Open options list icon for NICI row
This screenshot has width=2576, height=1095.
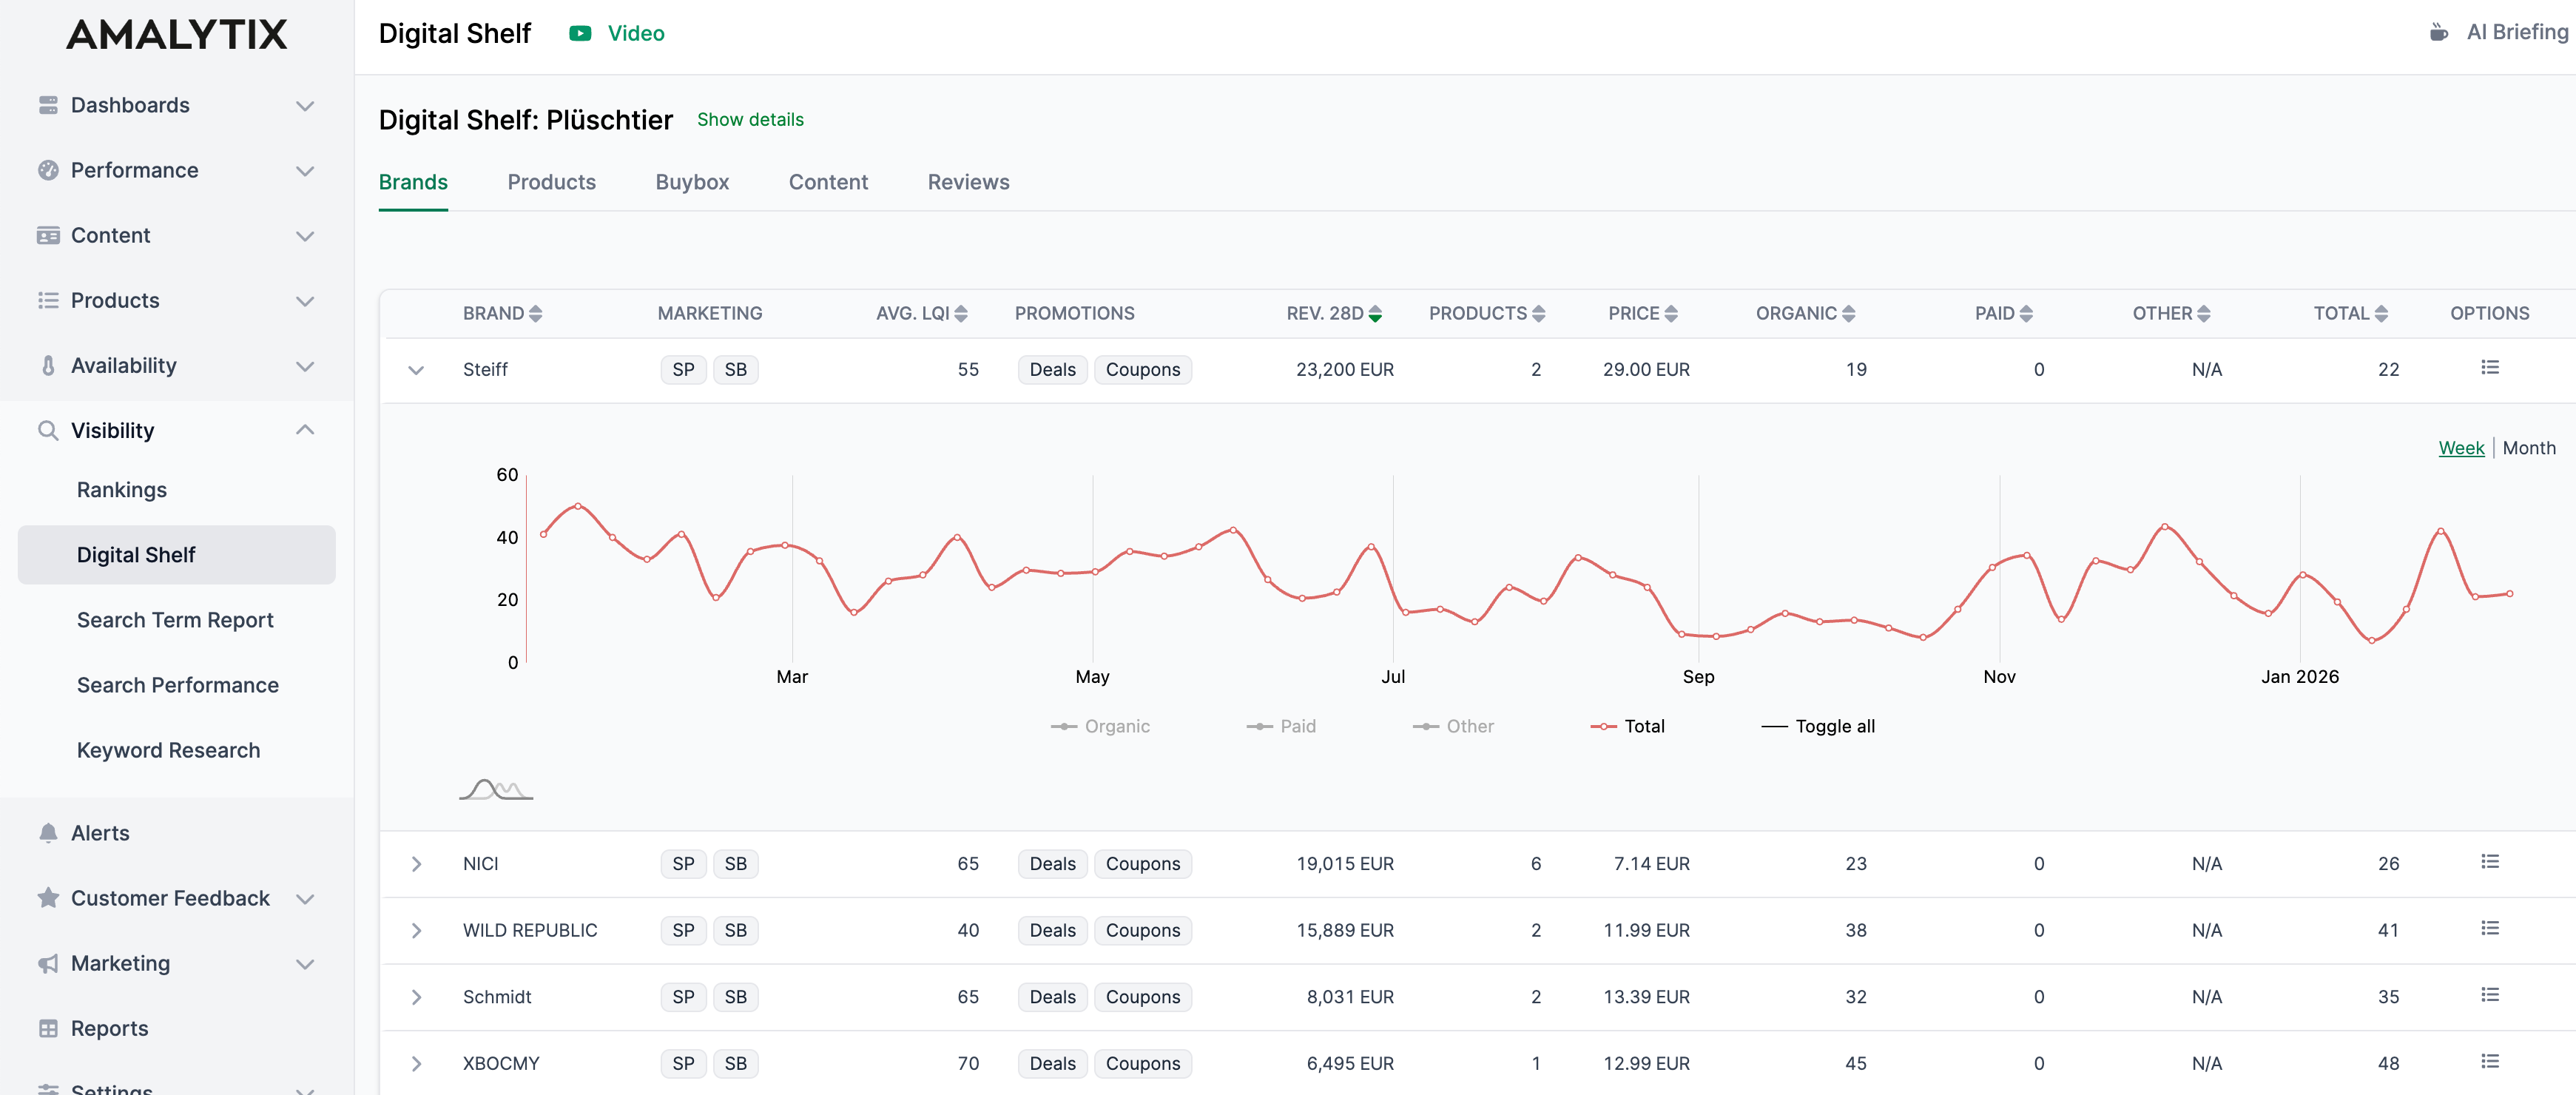[x=2489, y=862]
